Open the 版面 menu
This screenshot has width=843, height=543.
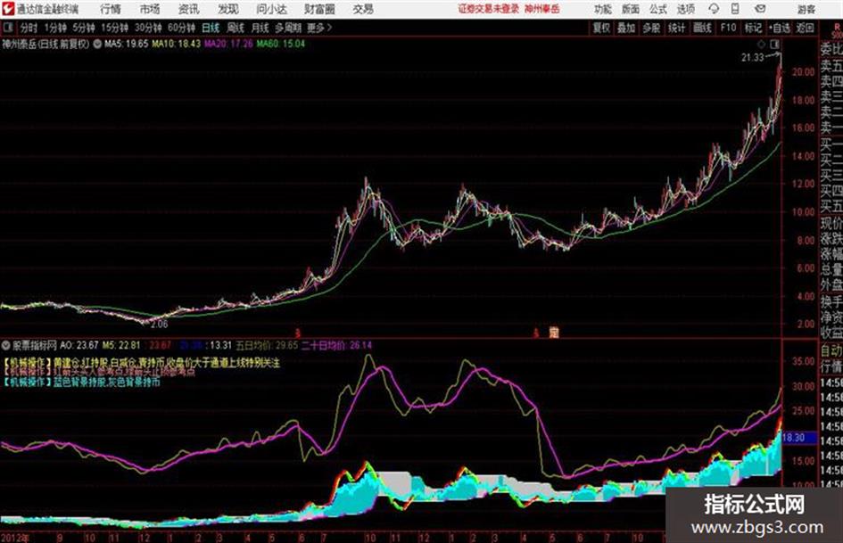630,9
